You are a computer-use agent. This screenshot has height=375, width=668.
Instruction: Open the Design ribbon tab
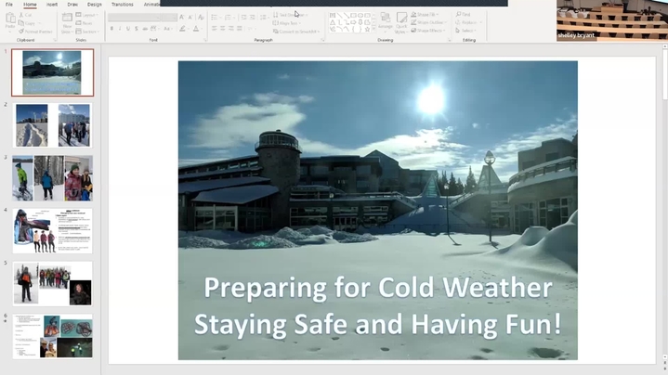pos(95,5)
